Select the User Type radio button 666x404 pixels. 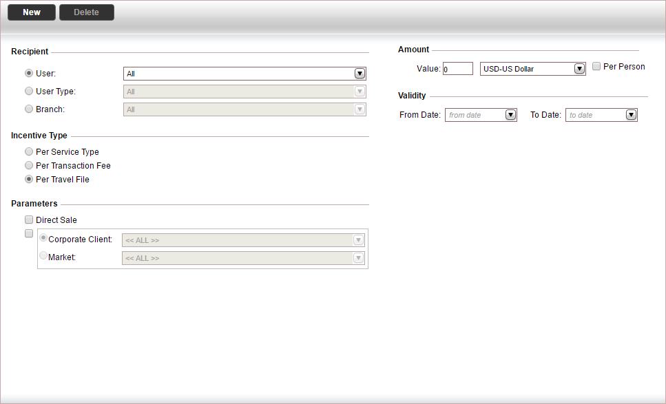29,91
